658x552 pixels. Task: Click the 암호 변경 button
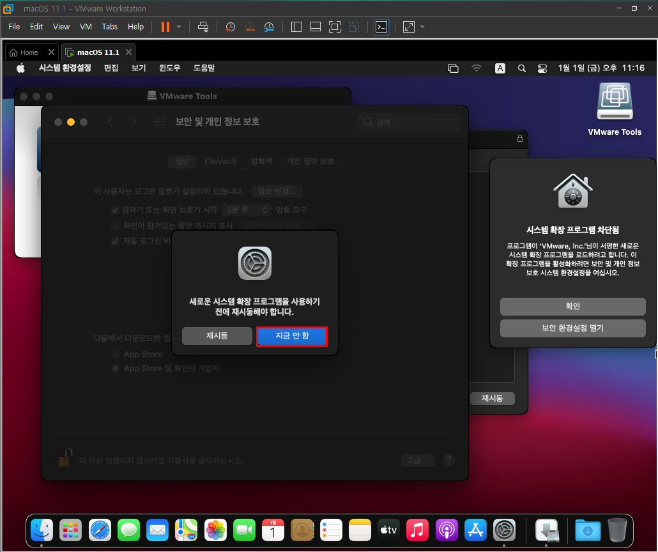[x=277, y=192]
